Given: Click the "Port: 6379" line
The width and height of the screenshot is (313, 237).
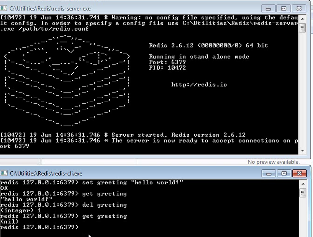Looking at the screenshot, I should point(167,62).
